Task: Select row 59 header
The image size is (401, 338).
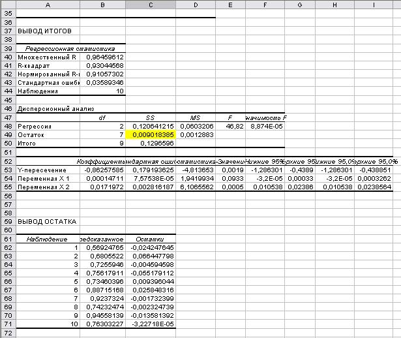Action: tap(8, 221)
